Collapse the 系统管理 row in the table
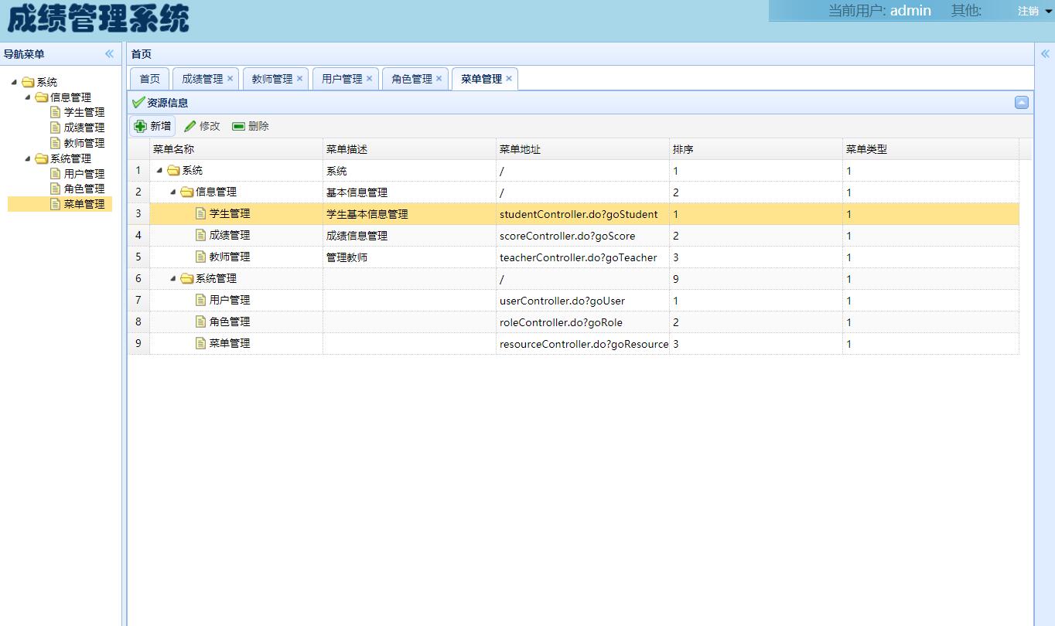Viewport: 1055px width, 626px height. pos(173,279)
